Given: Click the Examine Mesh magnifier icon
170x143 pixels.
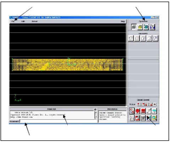Looking at the screenshot, I should [155, 118].
